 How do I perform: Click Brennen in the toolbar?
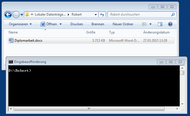98,24
